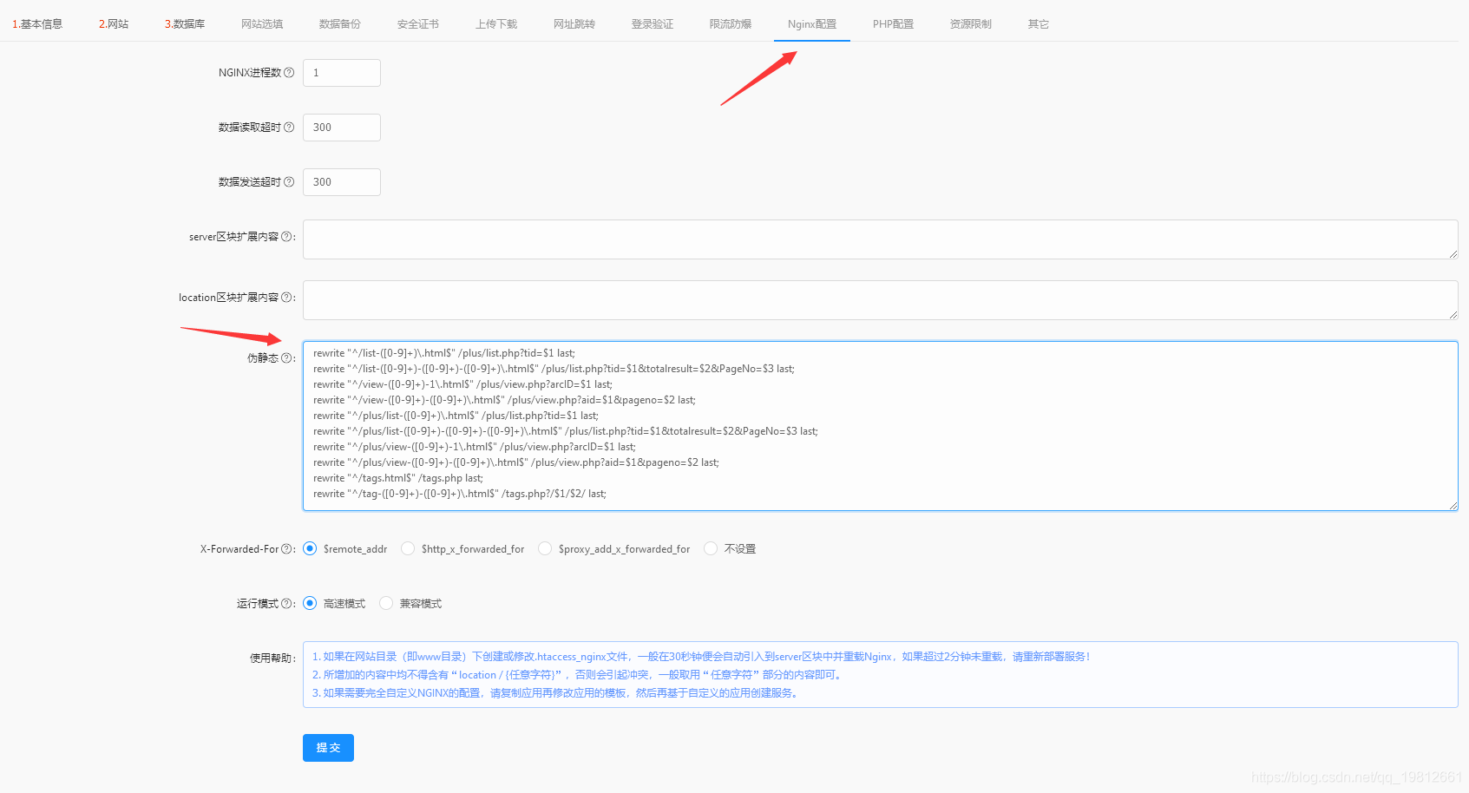Image resolution: width=1469 pixels, height=793 pixels.
Task: Select $http_x_forwarded_for radio option
Action: 408,548
